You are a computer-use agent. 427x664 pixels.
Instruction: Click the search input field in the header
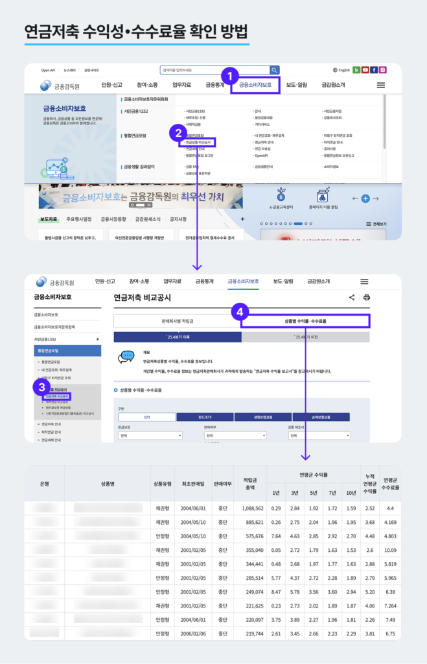[215, 70]
